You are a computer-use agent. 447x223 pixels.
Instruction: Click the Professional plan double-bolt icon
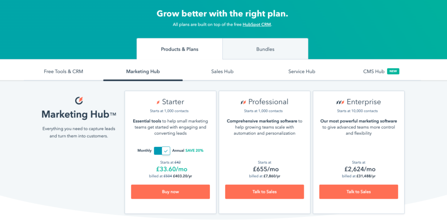point(243,102)
